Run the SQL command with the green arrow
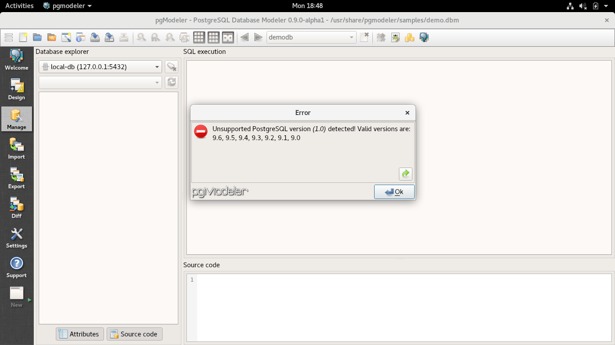 (405, 174)
